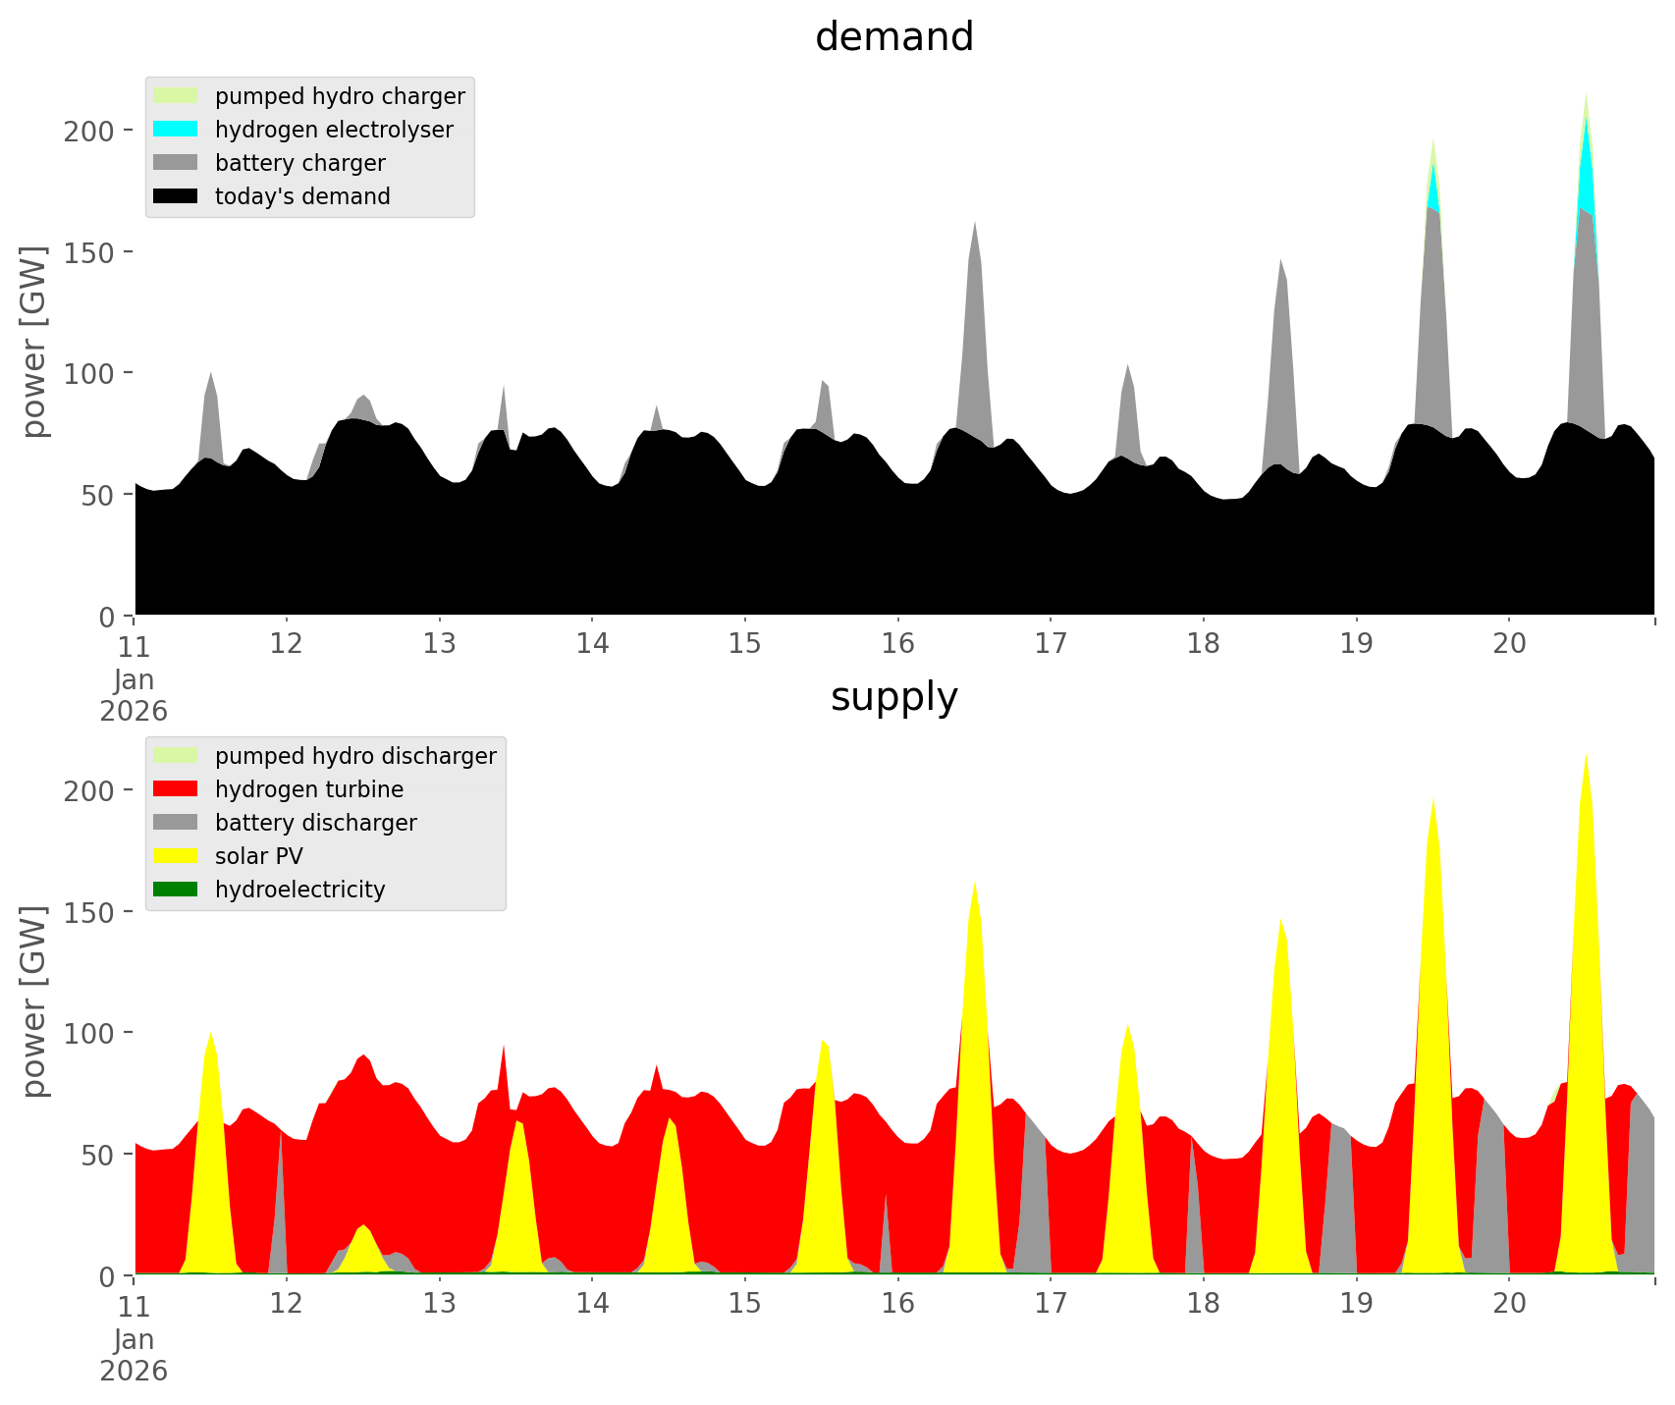The height and width of the screenshot is (1405, 1675).
Task: Select date tick 19 on the supply x-axis
Action: (x=1356, y=1304)
